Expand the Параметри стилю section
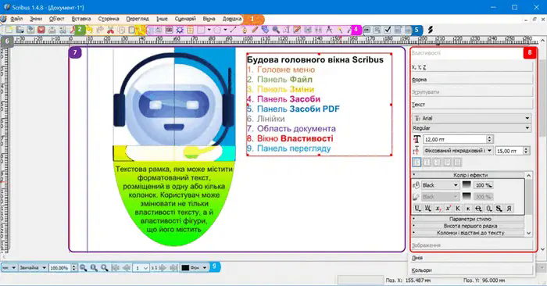 [468, 219]
